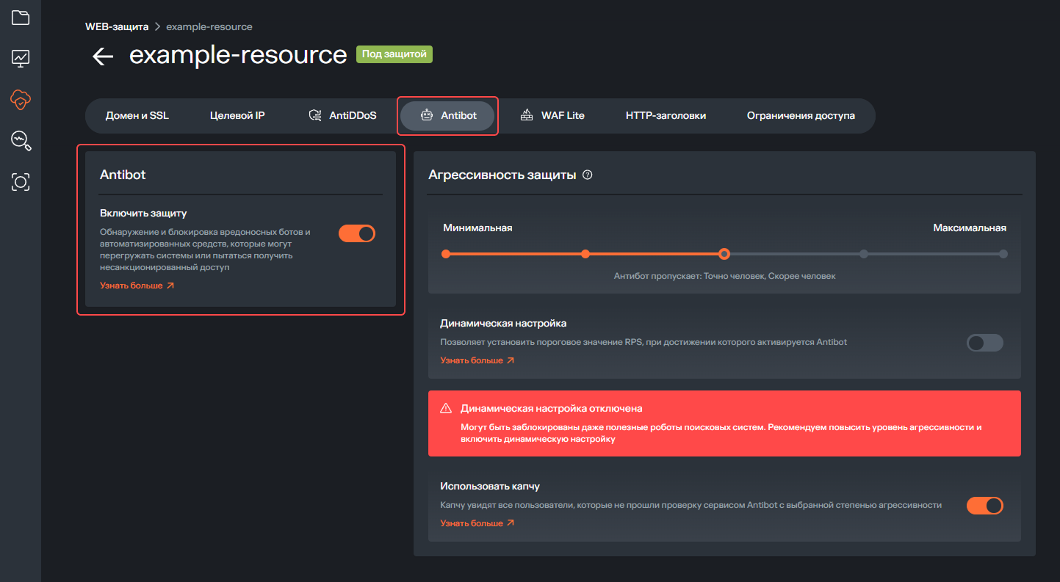Open the Ограничения доступа tab

pyautogui.click(x=801, y=116)
